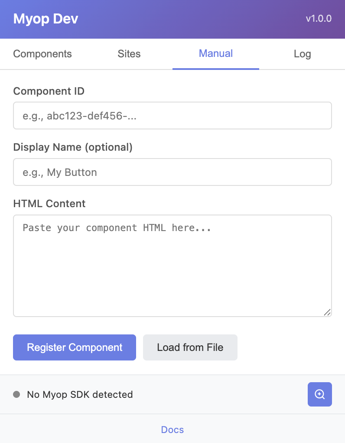Click the Component ID label
The width and height of the screenshot is (345, 443).
pos(49,91)
